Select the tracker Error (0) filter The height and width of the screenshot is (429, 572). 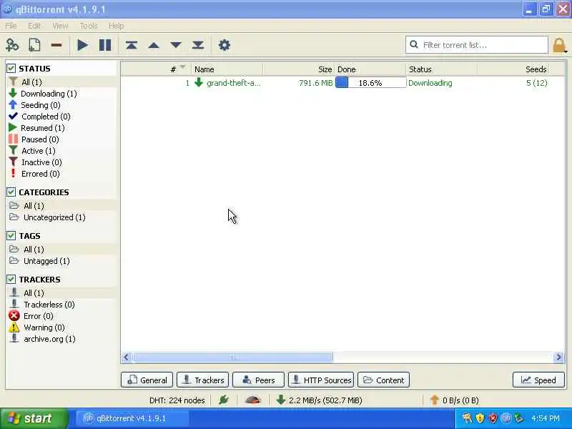pyautogui.click(x=39, y=316)
